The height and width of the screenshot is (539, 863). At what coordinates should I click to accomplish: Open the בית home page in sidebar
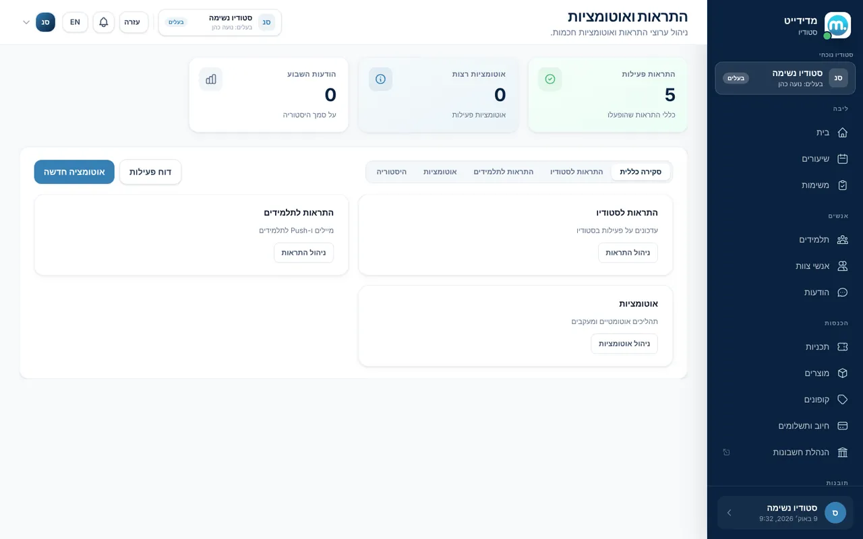[x=785, y=132]
